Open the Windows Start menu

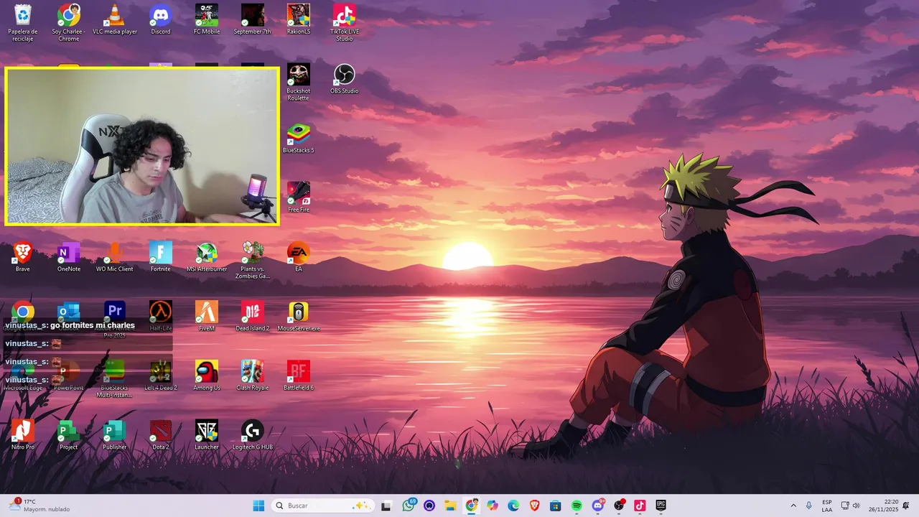(258, 506)
